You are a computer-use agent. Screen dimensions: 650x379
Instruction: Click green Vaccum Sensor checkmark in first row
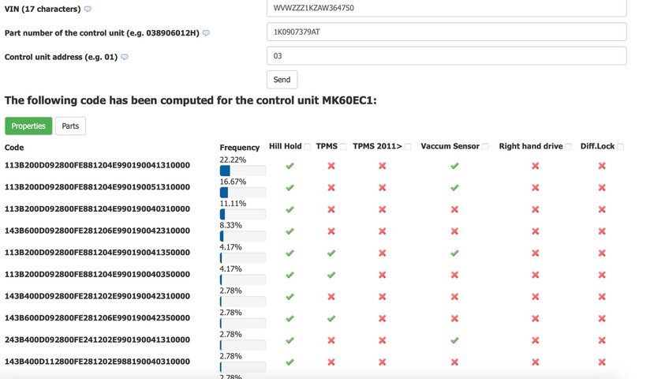[454, 166]
